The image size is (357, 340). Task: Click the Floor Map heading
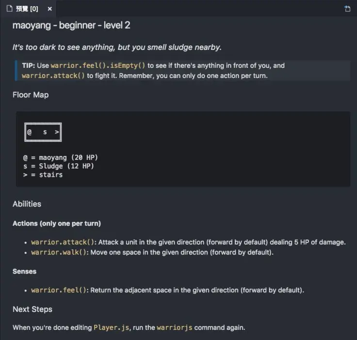click(x=31, y=95)
